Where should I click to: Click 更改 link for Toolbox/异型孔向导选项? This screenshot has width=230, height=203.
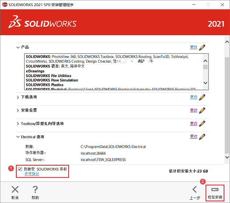(193, 123)
